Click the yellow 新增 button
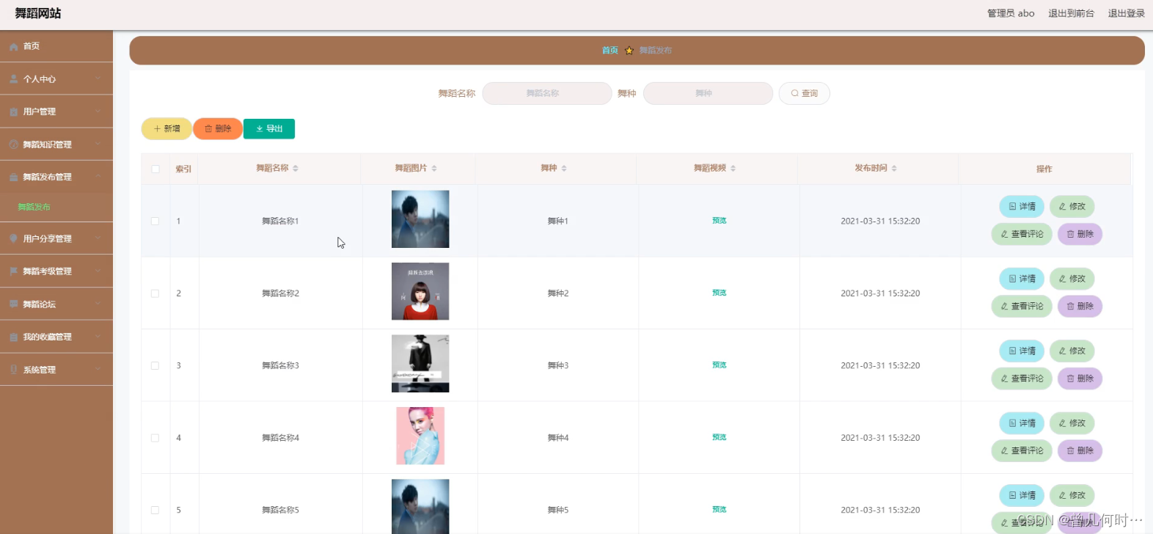 pyautogui.click(x=166, y=128)
